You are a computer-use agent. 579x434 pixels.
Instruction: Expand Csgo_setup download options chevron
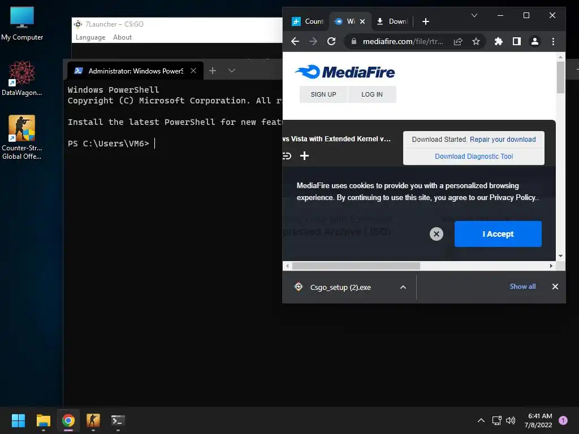403,287
